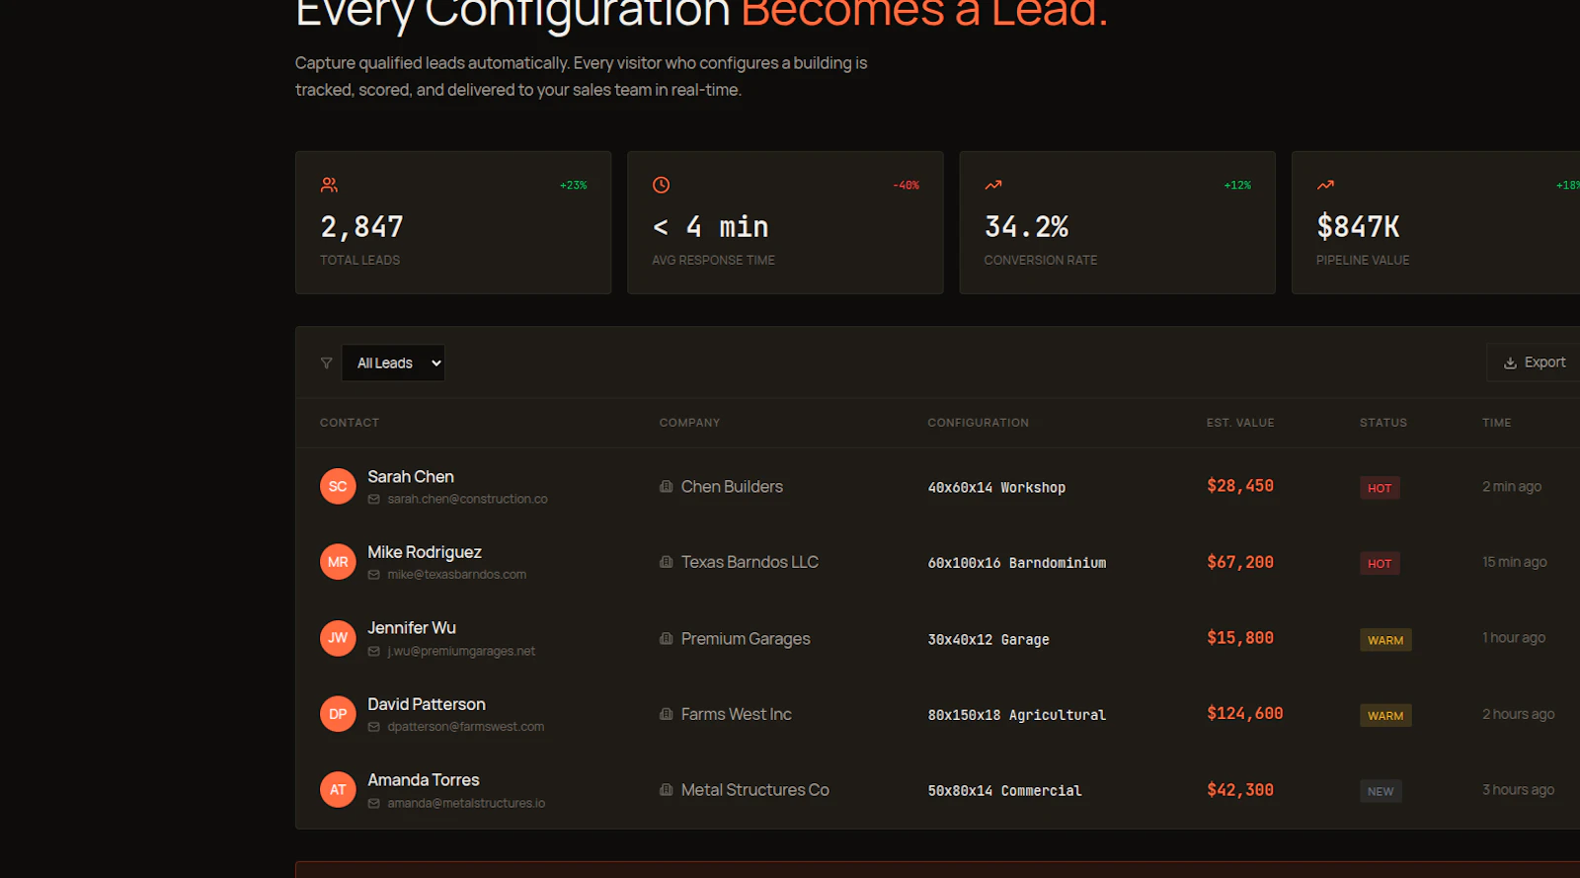Image resolution: width=1580 pixels, height=878 pixels.
Task: Click the mike@texasbarndos.com email
Action: (457, 575)
